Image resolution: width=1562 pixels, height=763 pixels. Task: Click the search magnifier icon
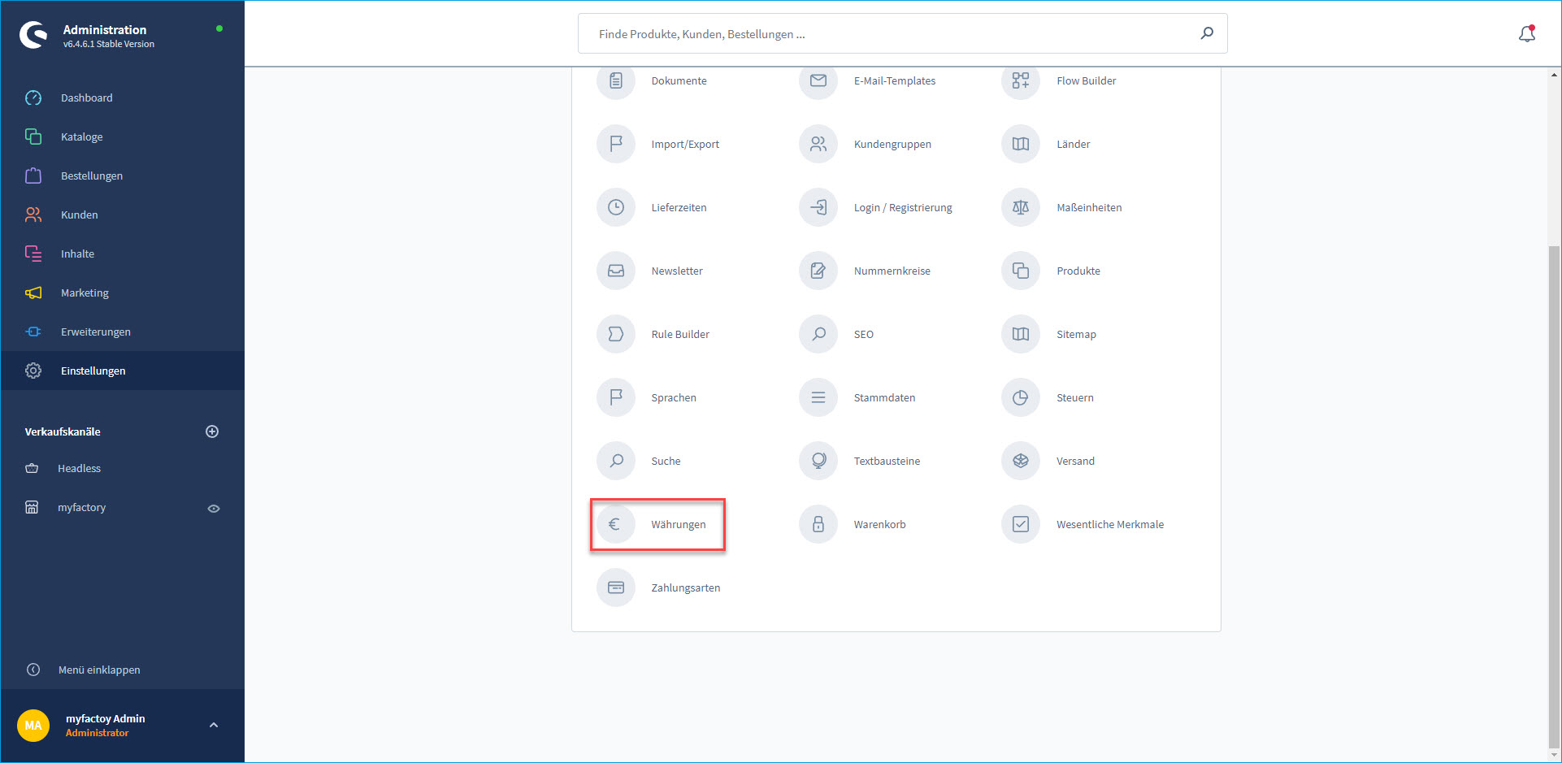point(1208,33)
